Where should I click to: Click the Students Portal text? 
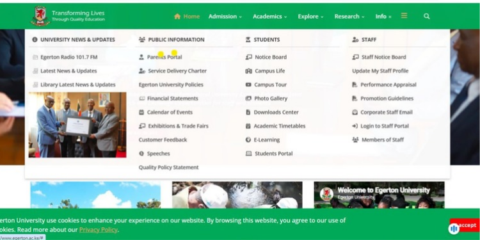274,154
